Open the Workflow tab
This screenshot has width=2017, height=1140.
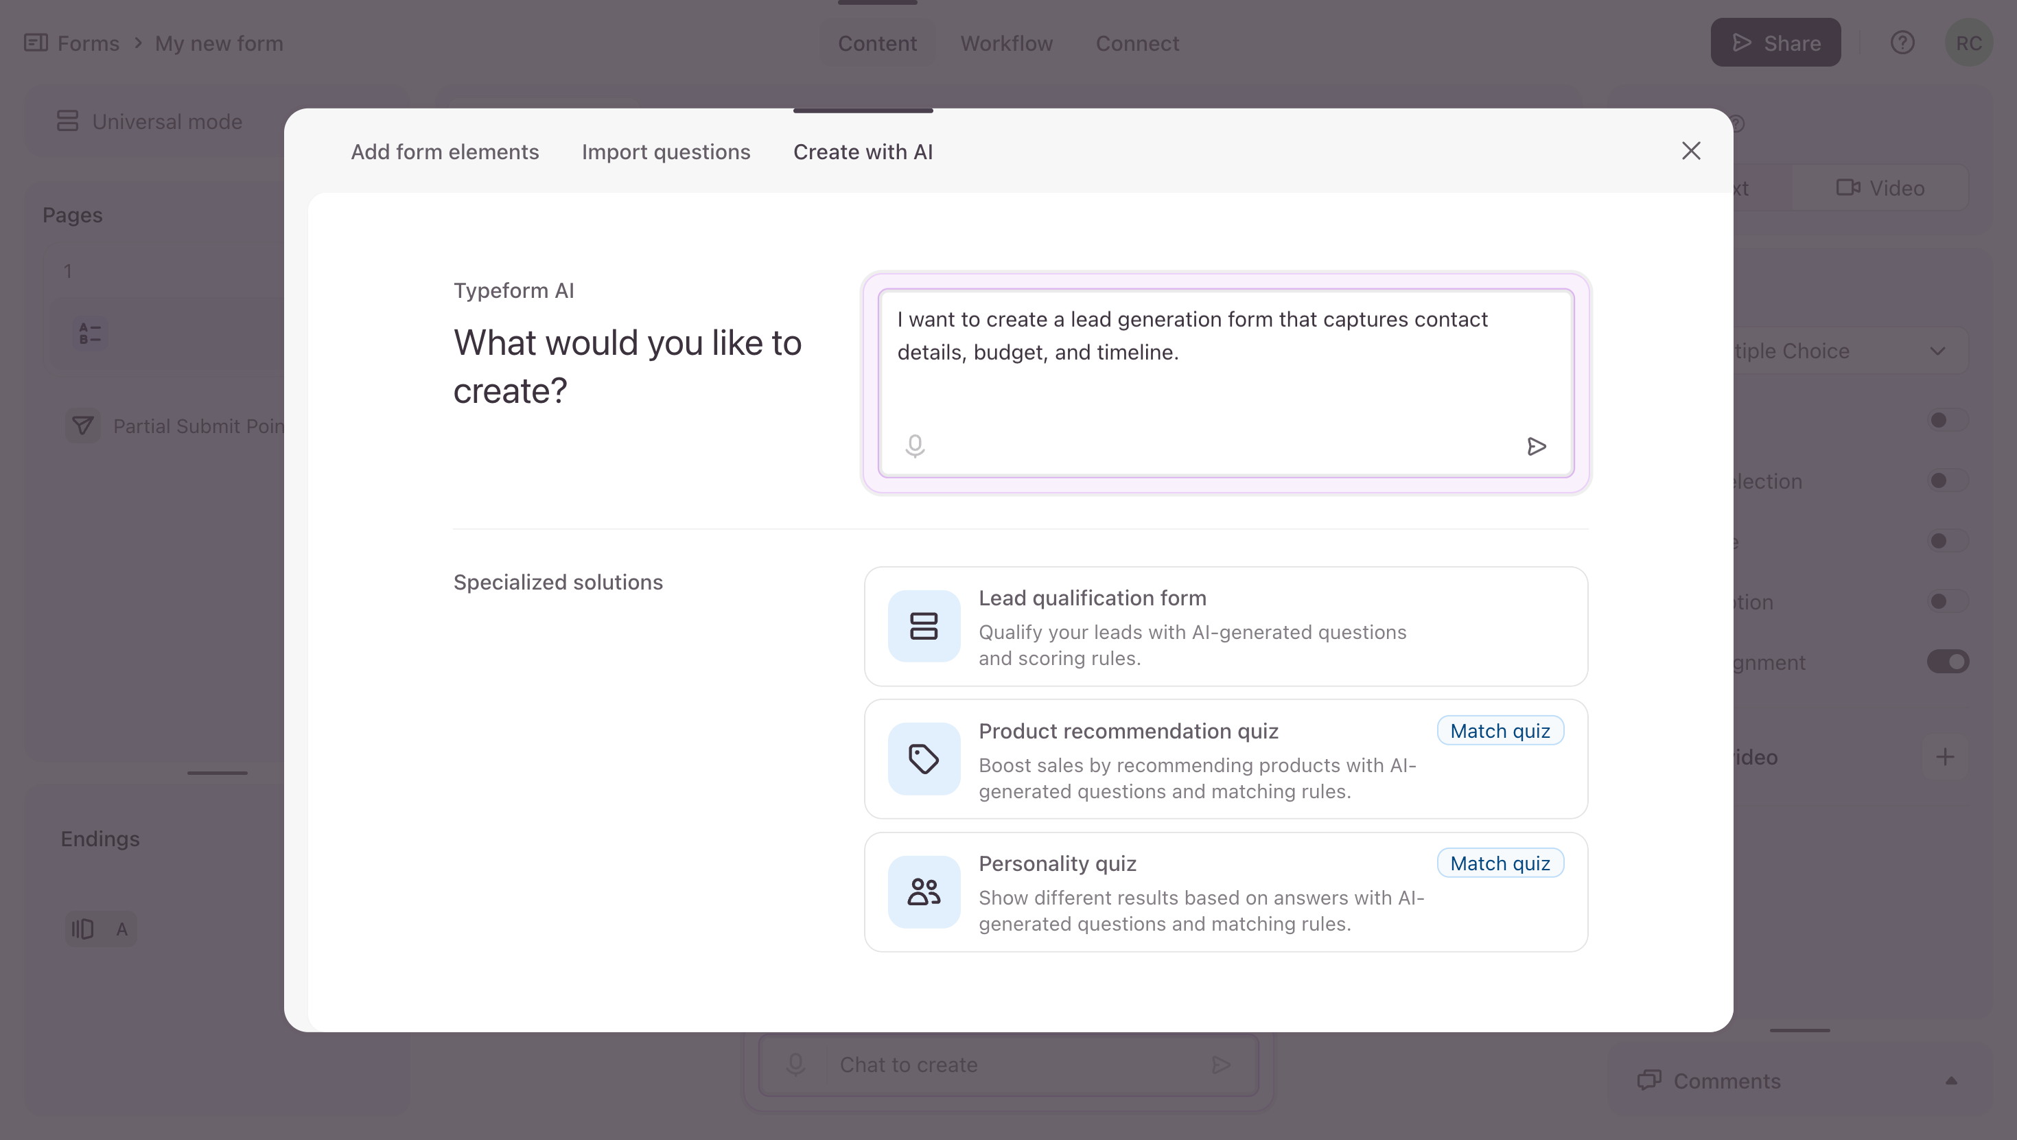pos(1006,43)
